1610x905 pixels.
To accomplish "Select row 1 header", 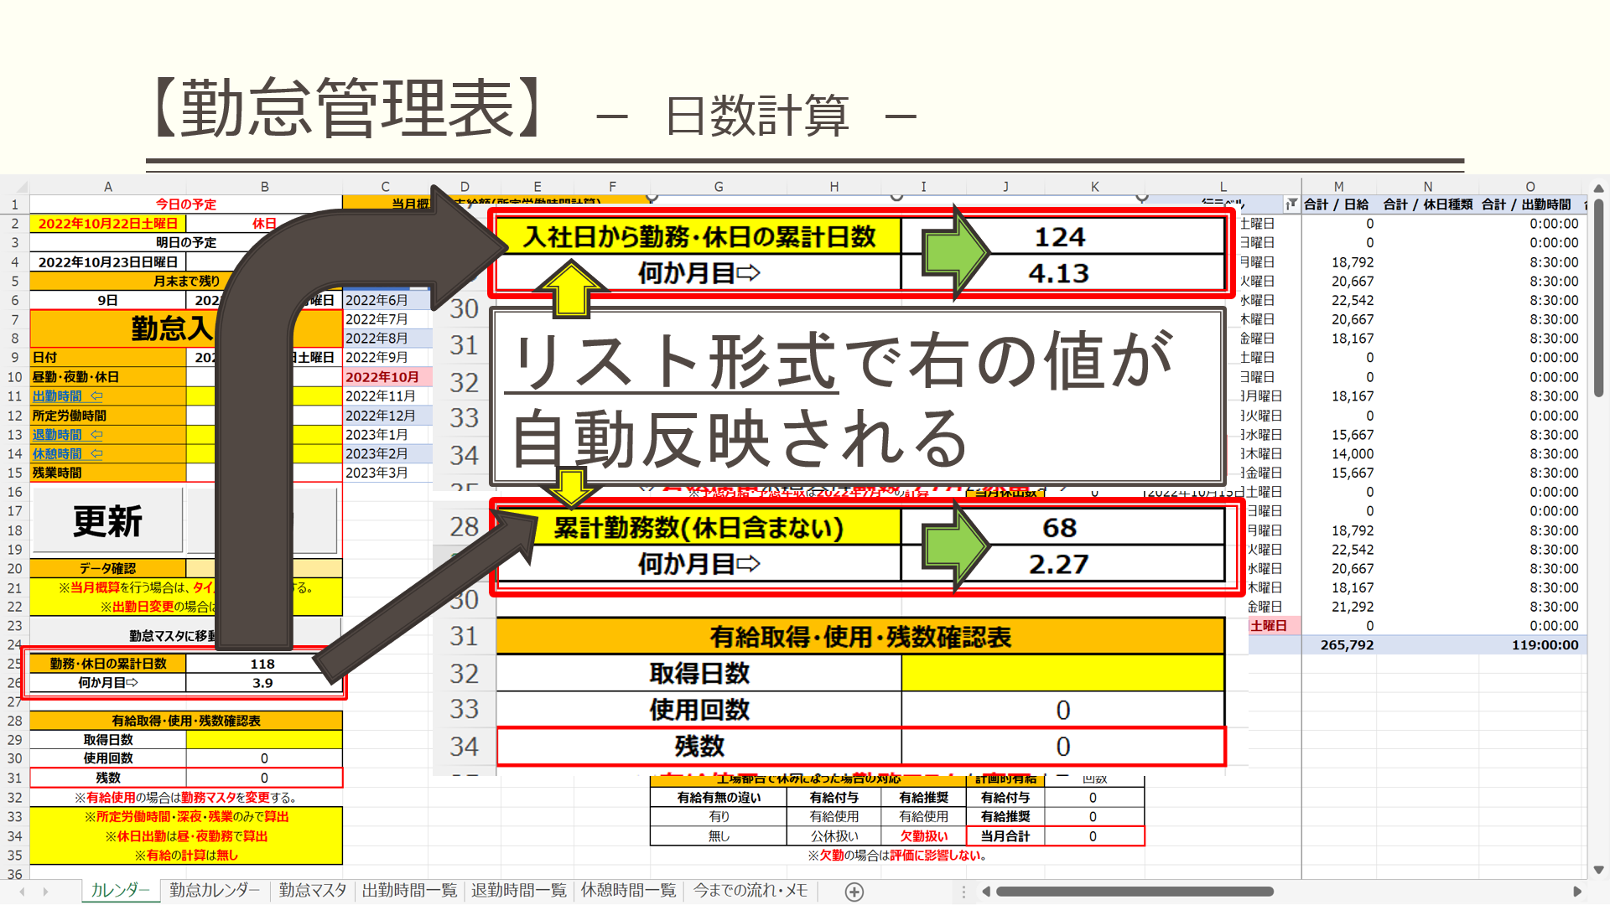I will click(x=15, y=204).
